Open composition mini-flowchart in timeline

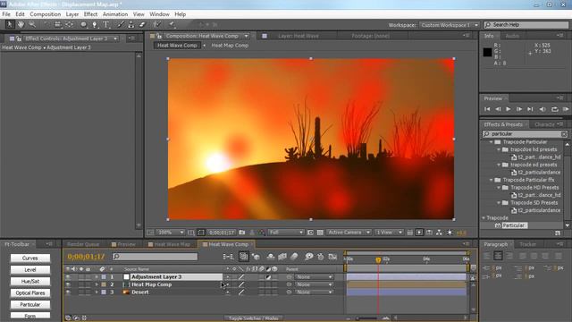pyautogui.click(x=228, y=257)
